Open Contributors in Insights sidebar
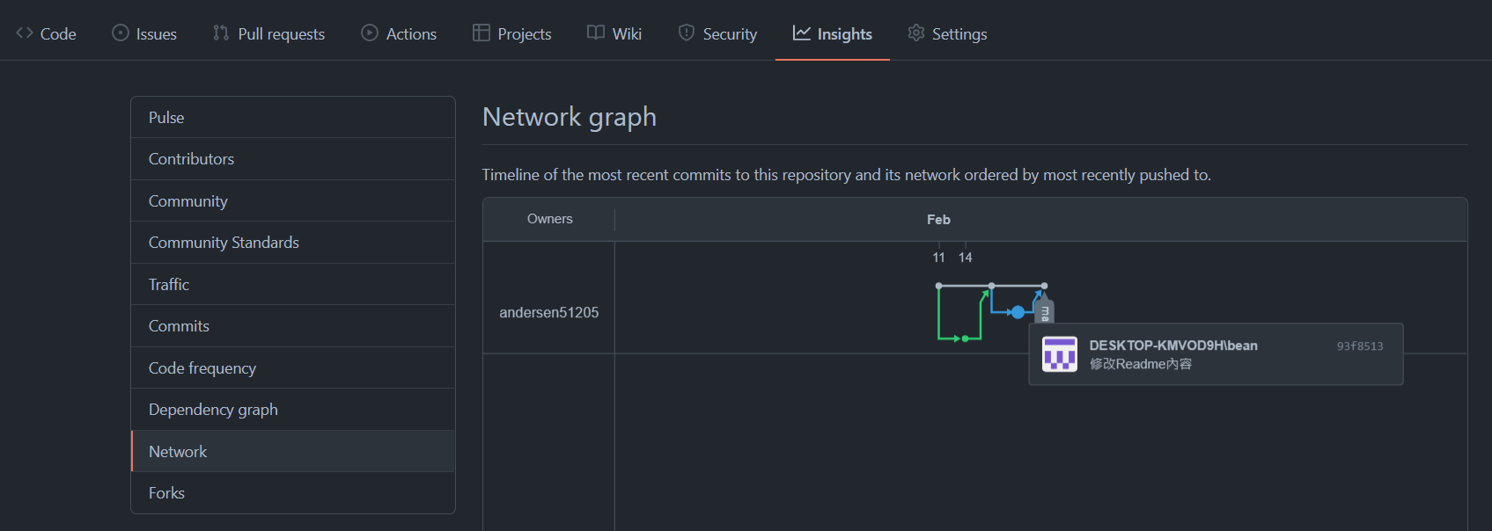This screenshot has width=1492, height=531. (x=293, y=159)
